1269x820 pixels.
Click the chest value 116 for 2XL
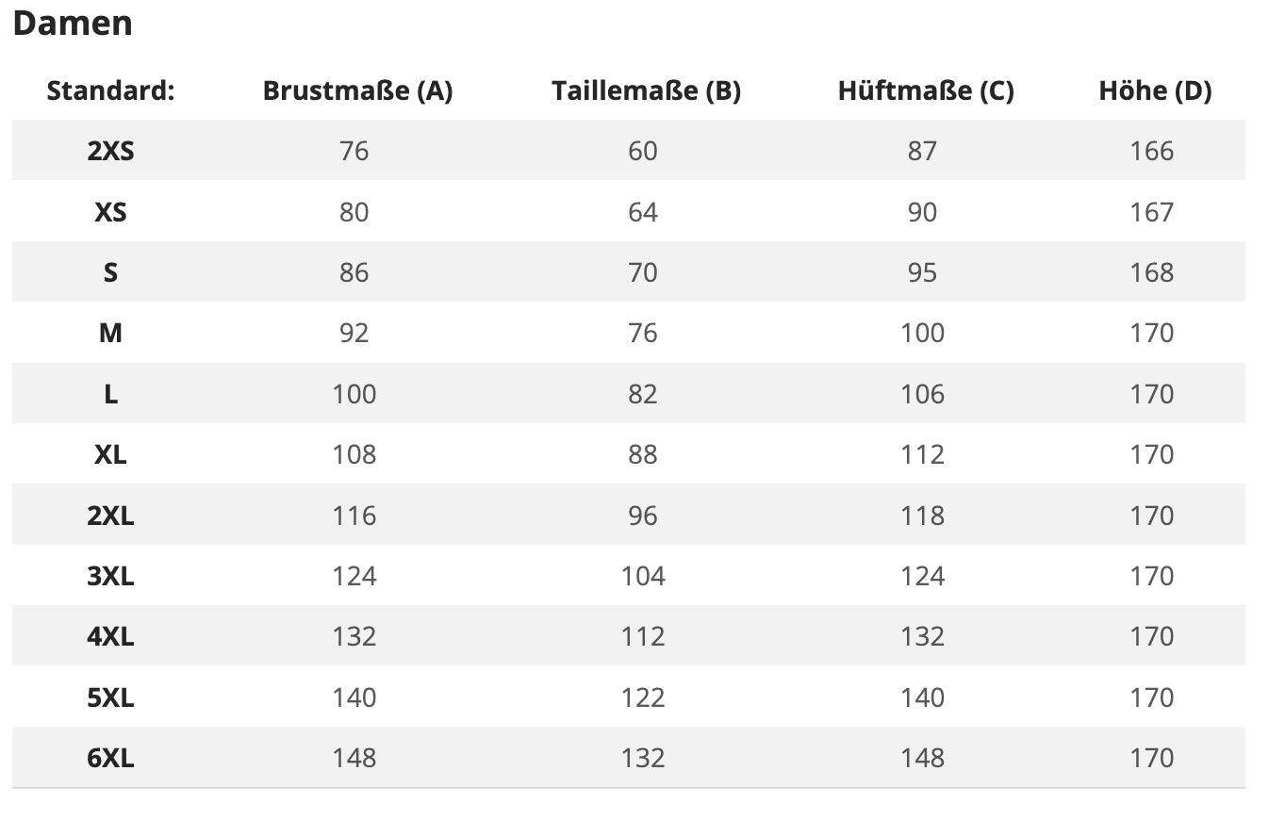354,516
